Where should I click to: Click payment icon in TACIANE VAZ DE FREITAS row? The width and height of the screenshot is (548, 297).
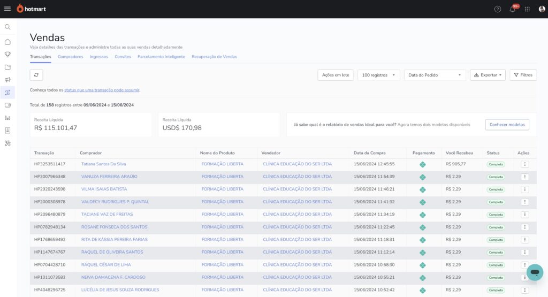[x=423, y=215]
